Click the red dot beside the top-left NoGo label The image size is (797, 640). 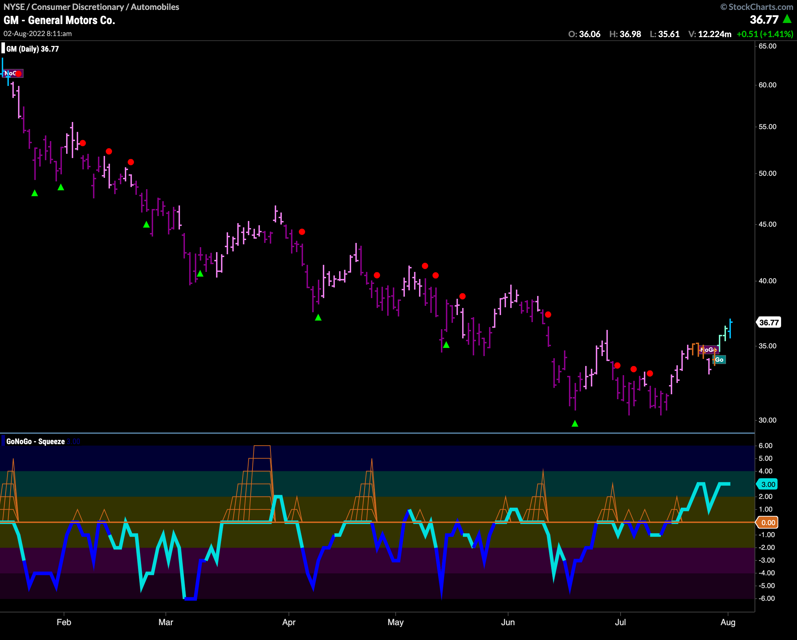[x=18, y=74]
